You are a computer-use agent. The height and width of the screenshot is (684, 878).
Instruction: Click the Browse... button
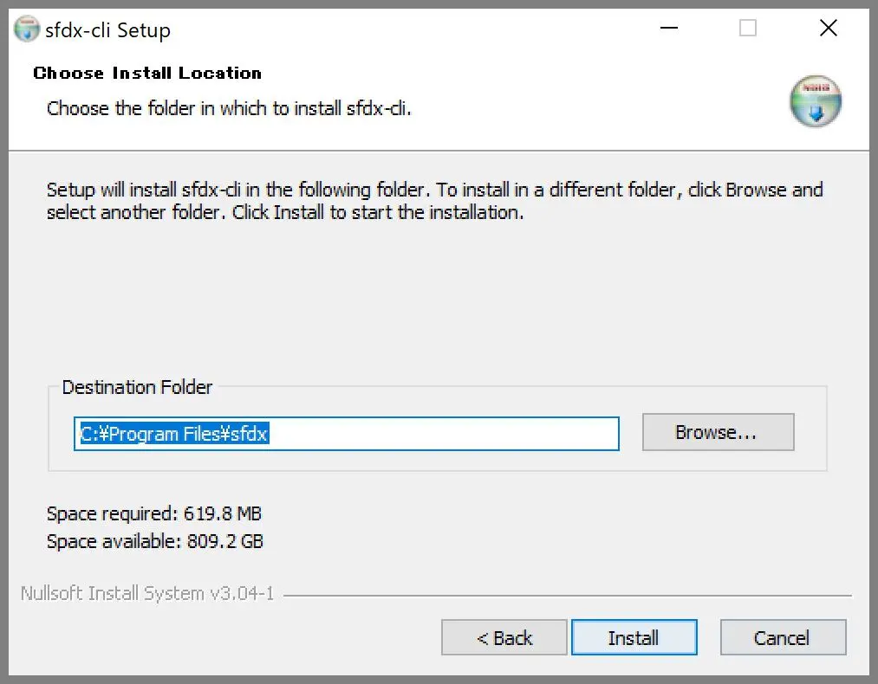click(x=718, y=433)
